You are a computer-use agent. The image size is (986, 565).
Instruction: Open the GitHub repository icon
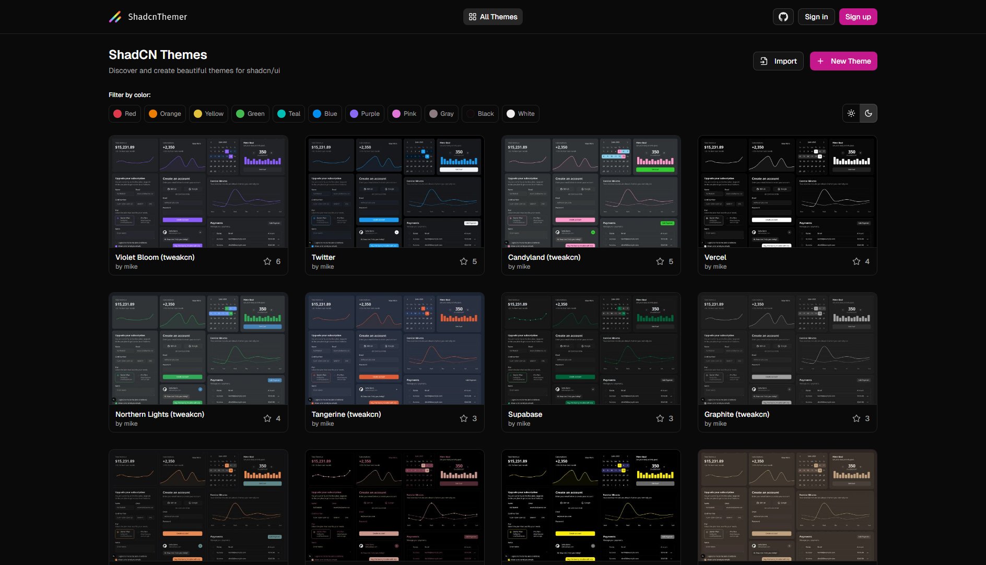[x=783, y=17]
